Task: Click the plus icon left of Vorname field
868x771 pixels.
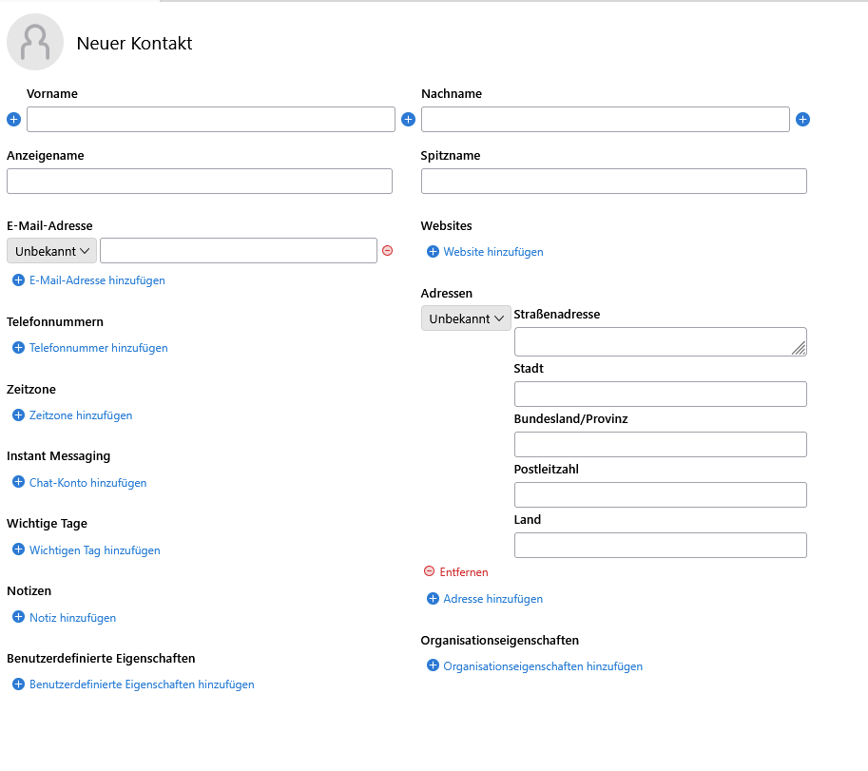Action: coord(14,119)
